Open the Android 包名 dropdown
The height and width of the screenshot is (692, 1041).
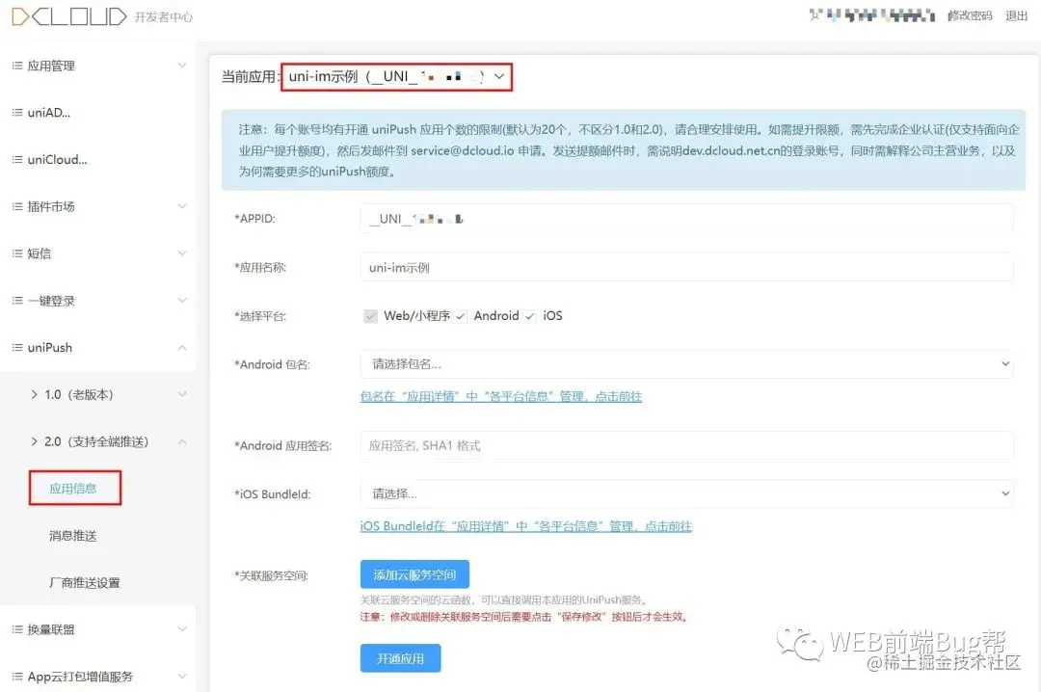[686, 364]
